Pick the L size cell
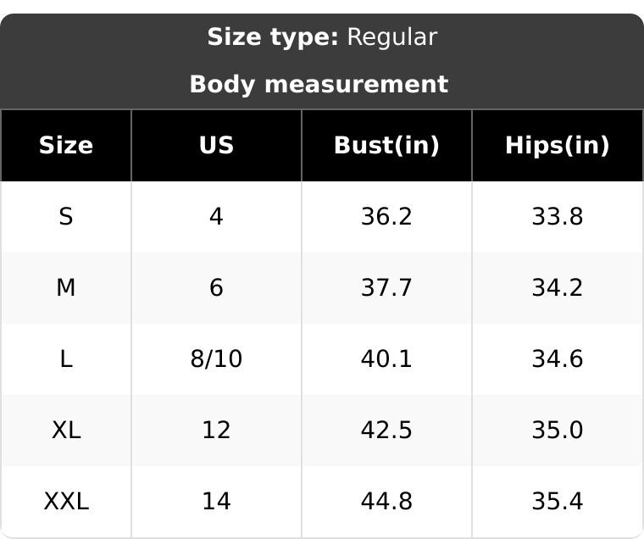The height and width of the screenshot is (539, 644). 66,359
